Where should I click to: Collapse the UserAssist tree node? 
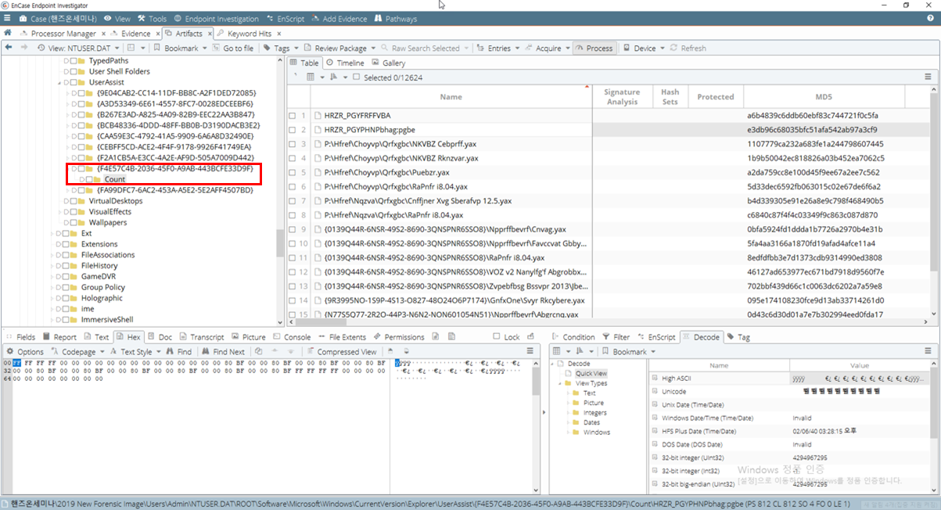[x=59, y=82]
